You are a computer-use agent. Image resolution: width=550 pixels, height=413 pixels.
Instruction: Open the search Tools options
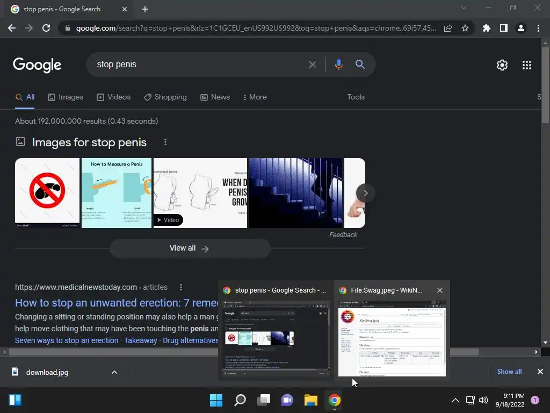356,97
